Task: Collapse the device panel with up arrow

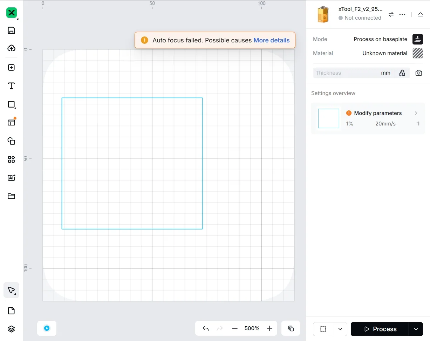Action: pos(421,14)
